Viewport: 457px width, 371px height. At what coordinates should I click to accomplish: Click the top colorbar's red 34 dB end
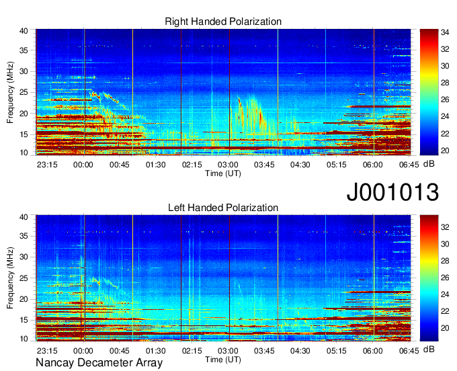point(429,32)
